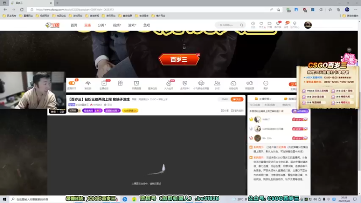Screen dimensions: 361x203
Task: Open the 消息 messages icon
Action: point(286,24)
